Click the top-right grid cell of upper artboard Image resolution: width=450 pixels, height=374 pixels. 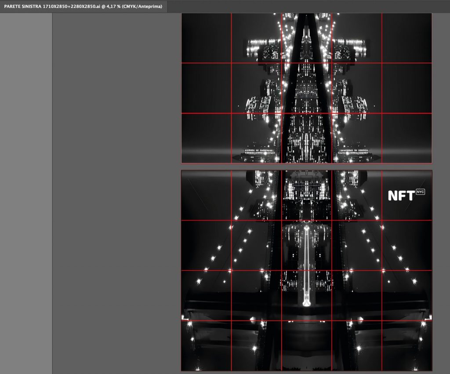(x=406, y=38)
